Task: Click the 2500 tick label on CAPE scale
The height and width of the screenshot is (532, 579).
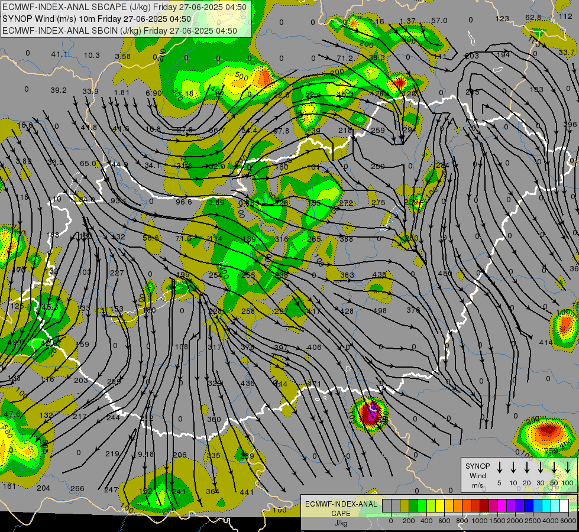Action: [532, 521]
